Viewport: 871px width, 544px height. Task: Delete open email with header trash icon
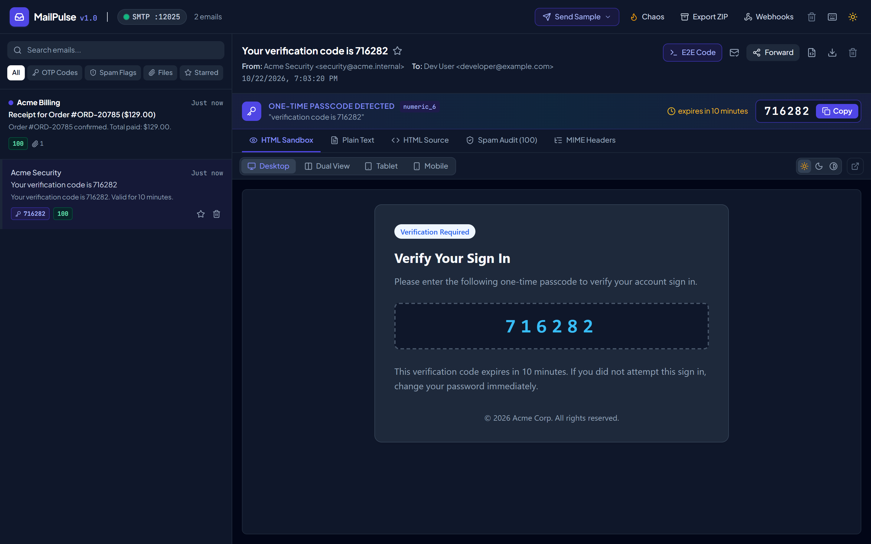pyautogui.click(x=853, y=53)
